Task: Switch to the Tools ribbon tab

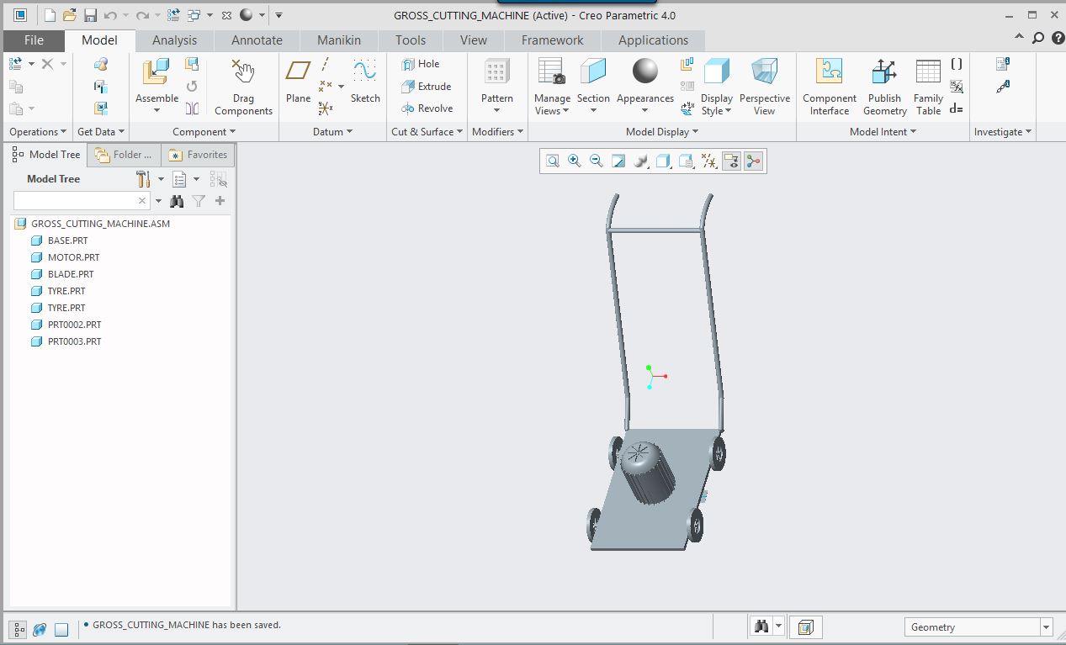Action: coord(411,40)
